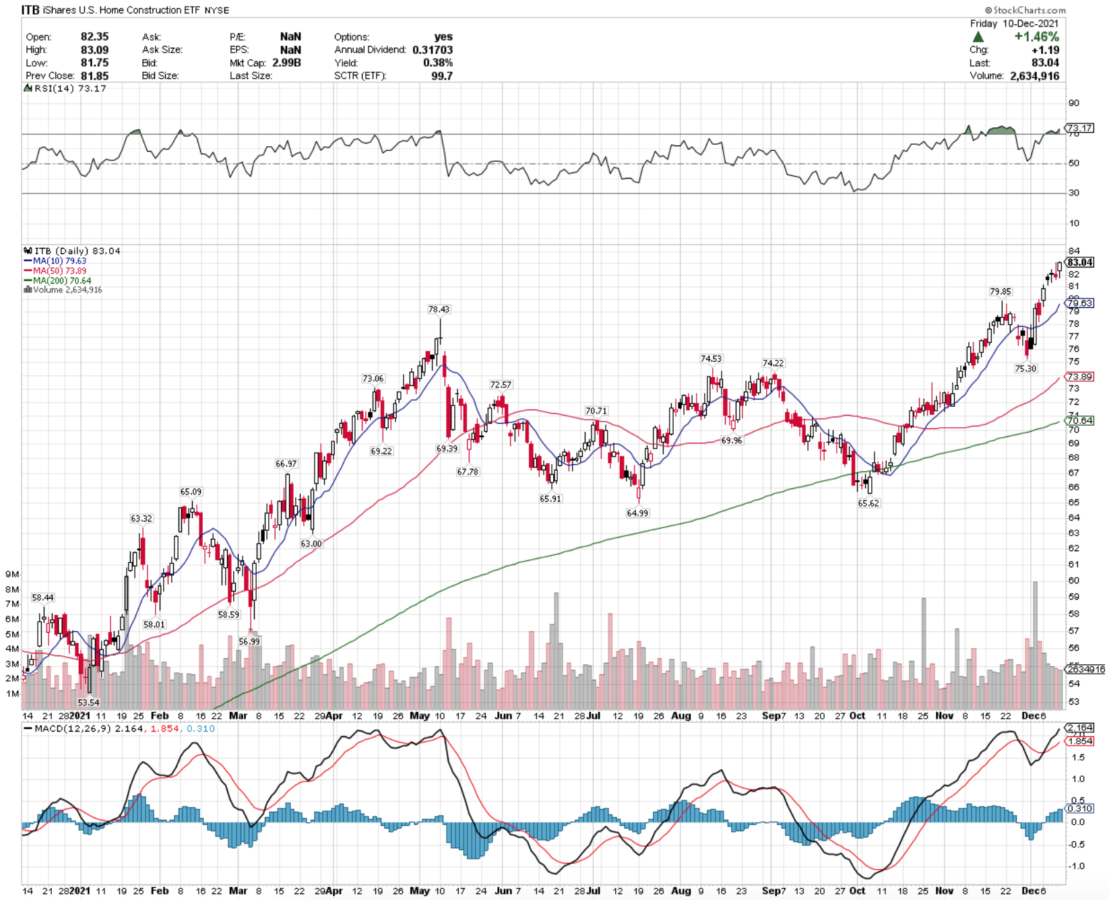Click the StockCharts.com attribution text
Image resolution: width=1109 pixels, height=900 pixels.
[1025, 10]
